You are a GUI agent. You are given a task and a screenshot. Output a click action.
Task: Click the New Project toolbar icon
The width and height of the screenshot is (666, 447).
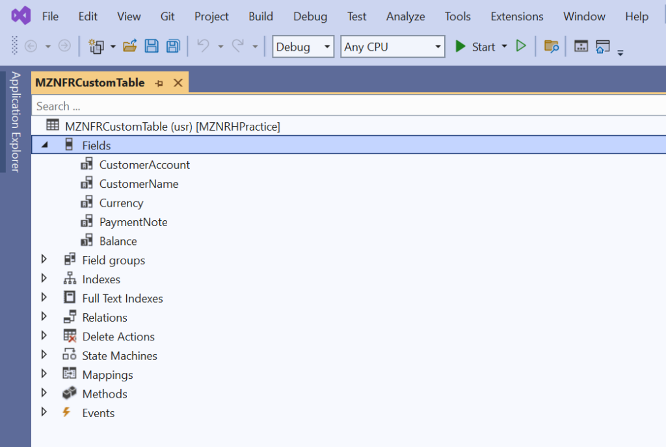point(96,46)
